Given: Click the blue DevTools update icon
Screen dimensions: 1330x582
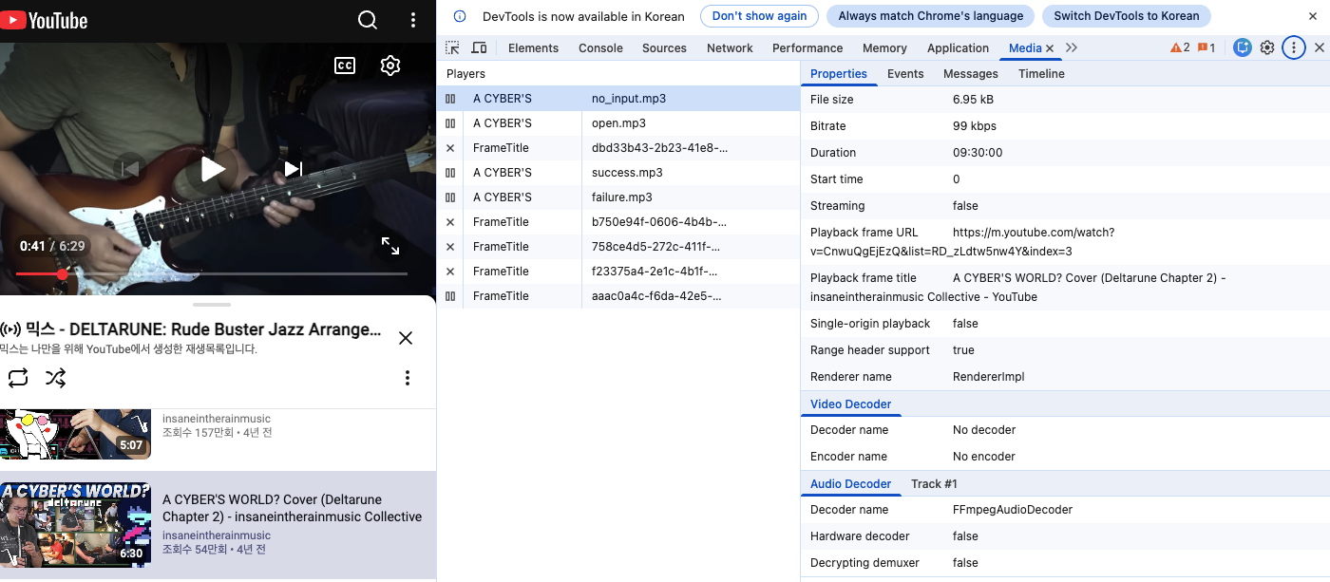Looking at the screenshot, I should [1243, 47].
